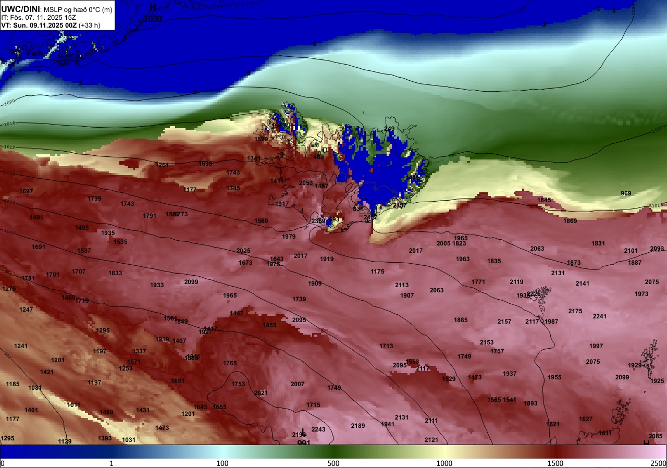This screenshot has height=468, width=667.
Task: Click the value 1997
Action: [596, 346]
